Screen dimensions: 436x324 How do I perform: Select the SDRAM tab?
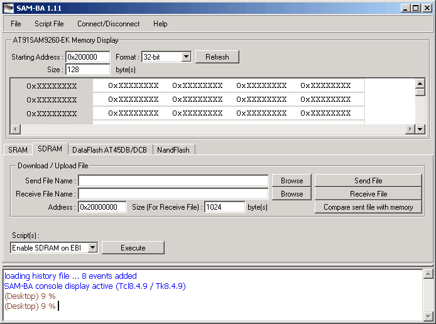(50, 149)
